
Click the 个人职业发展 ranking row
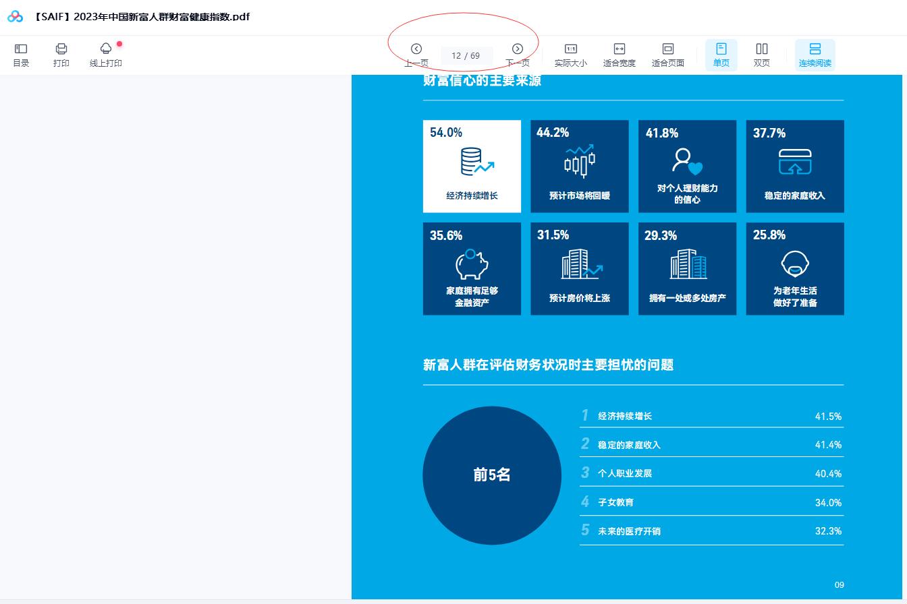tap(711, 473)
